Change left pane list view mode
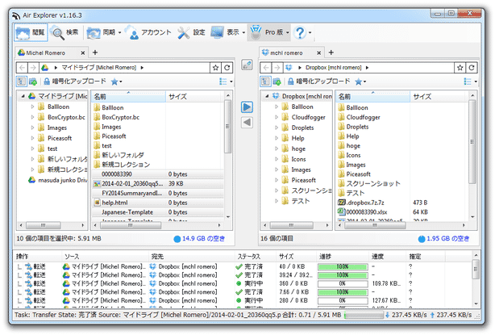This screenshot has width=495, height=335. [x=226, y=82]
